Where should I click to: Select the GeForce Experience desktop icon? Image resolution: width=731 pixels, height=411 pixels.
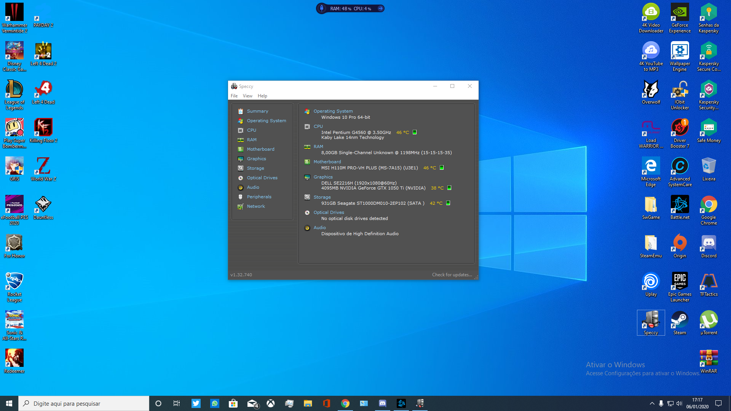coord(680,18)
